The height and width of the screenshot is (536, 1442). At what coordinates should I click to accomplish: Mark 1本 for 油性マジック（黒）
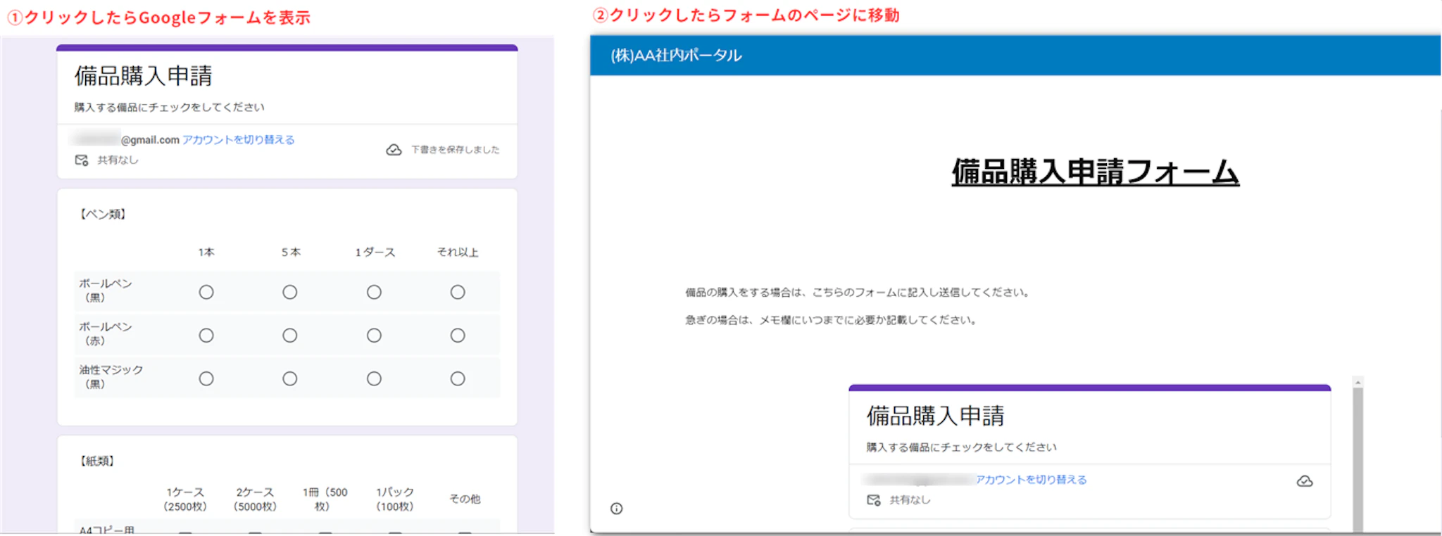click(206, 378)
